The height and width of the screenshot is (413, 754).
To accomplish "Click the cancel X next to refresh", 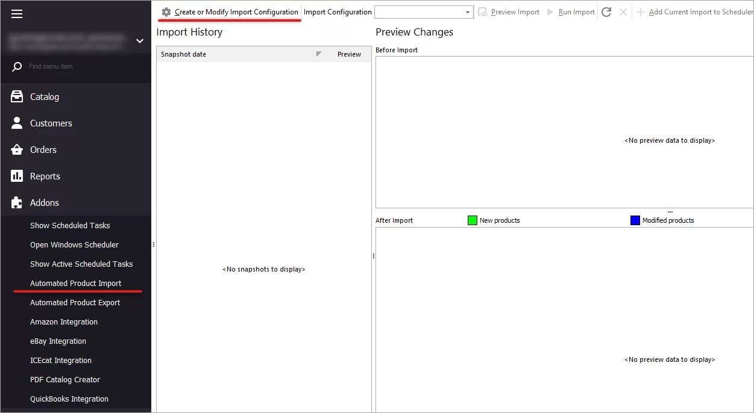I will point(623,11).
